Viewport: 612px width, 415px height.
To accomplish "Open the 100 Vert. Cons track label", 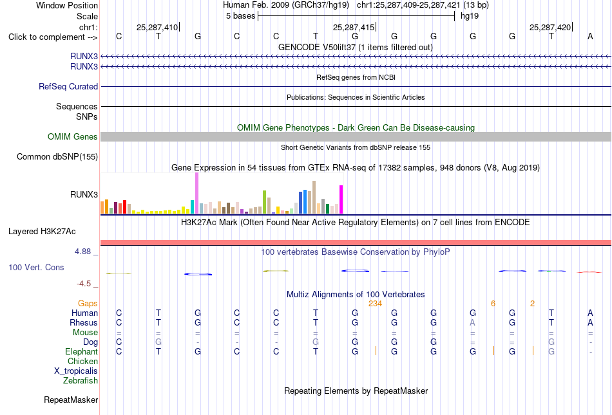I will pos(36,267).
